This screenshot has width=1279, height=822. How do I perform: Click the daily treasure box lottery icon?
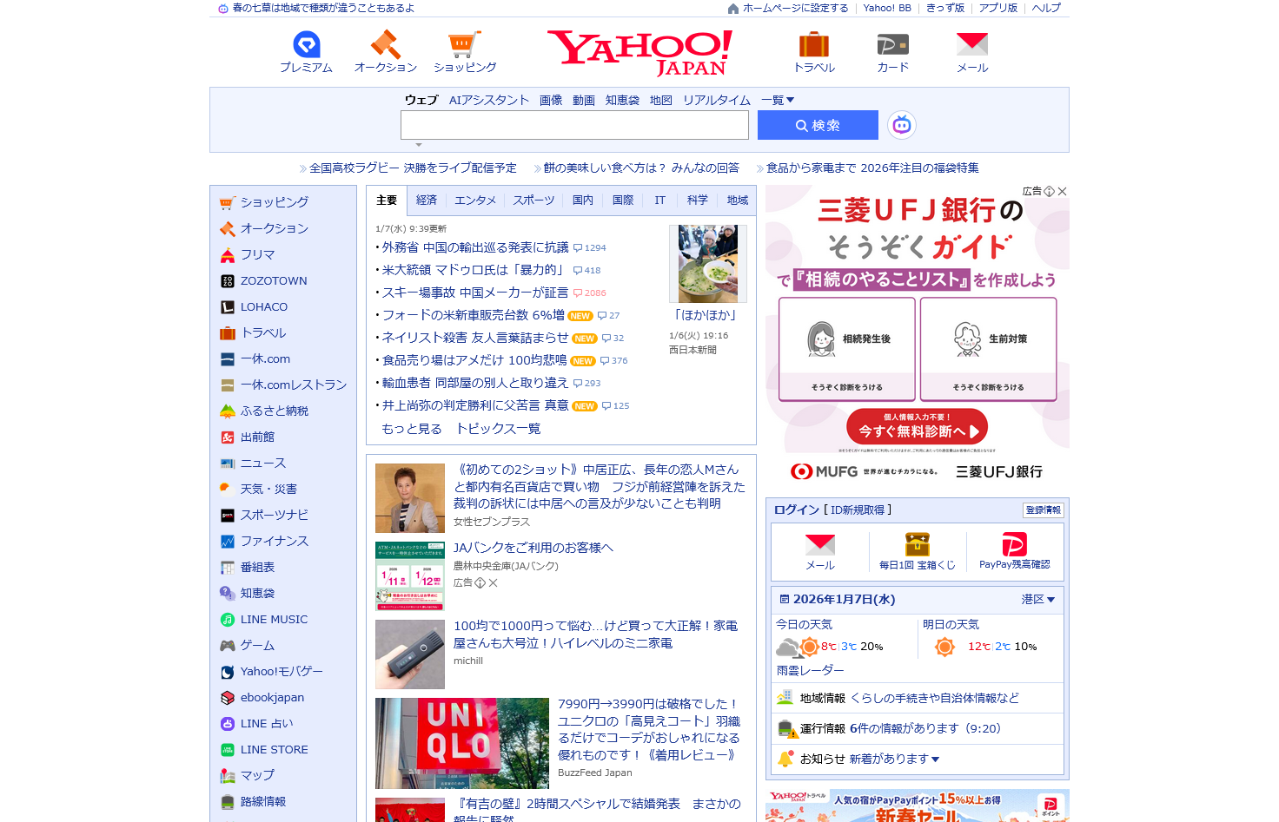tap(917, 545)
